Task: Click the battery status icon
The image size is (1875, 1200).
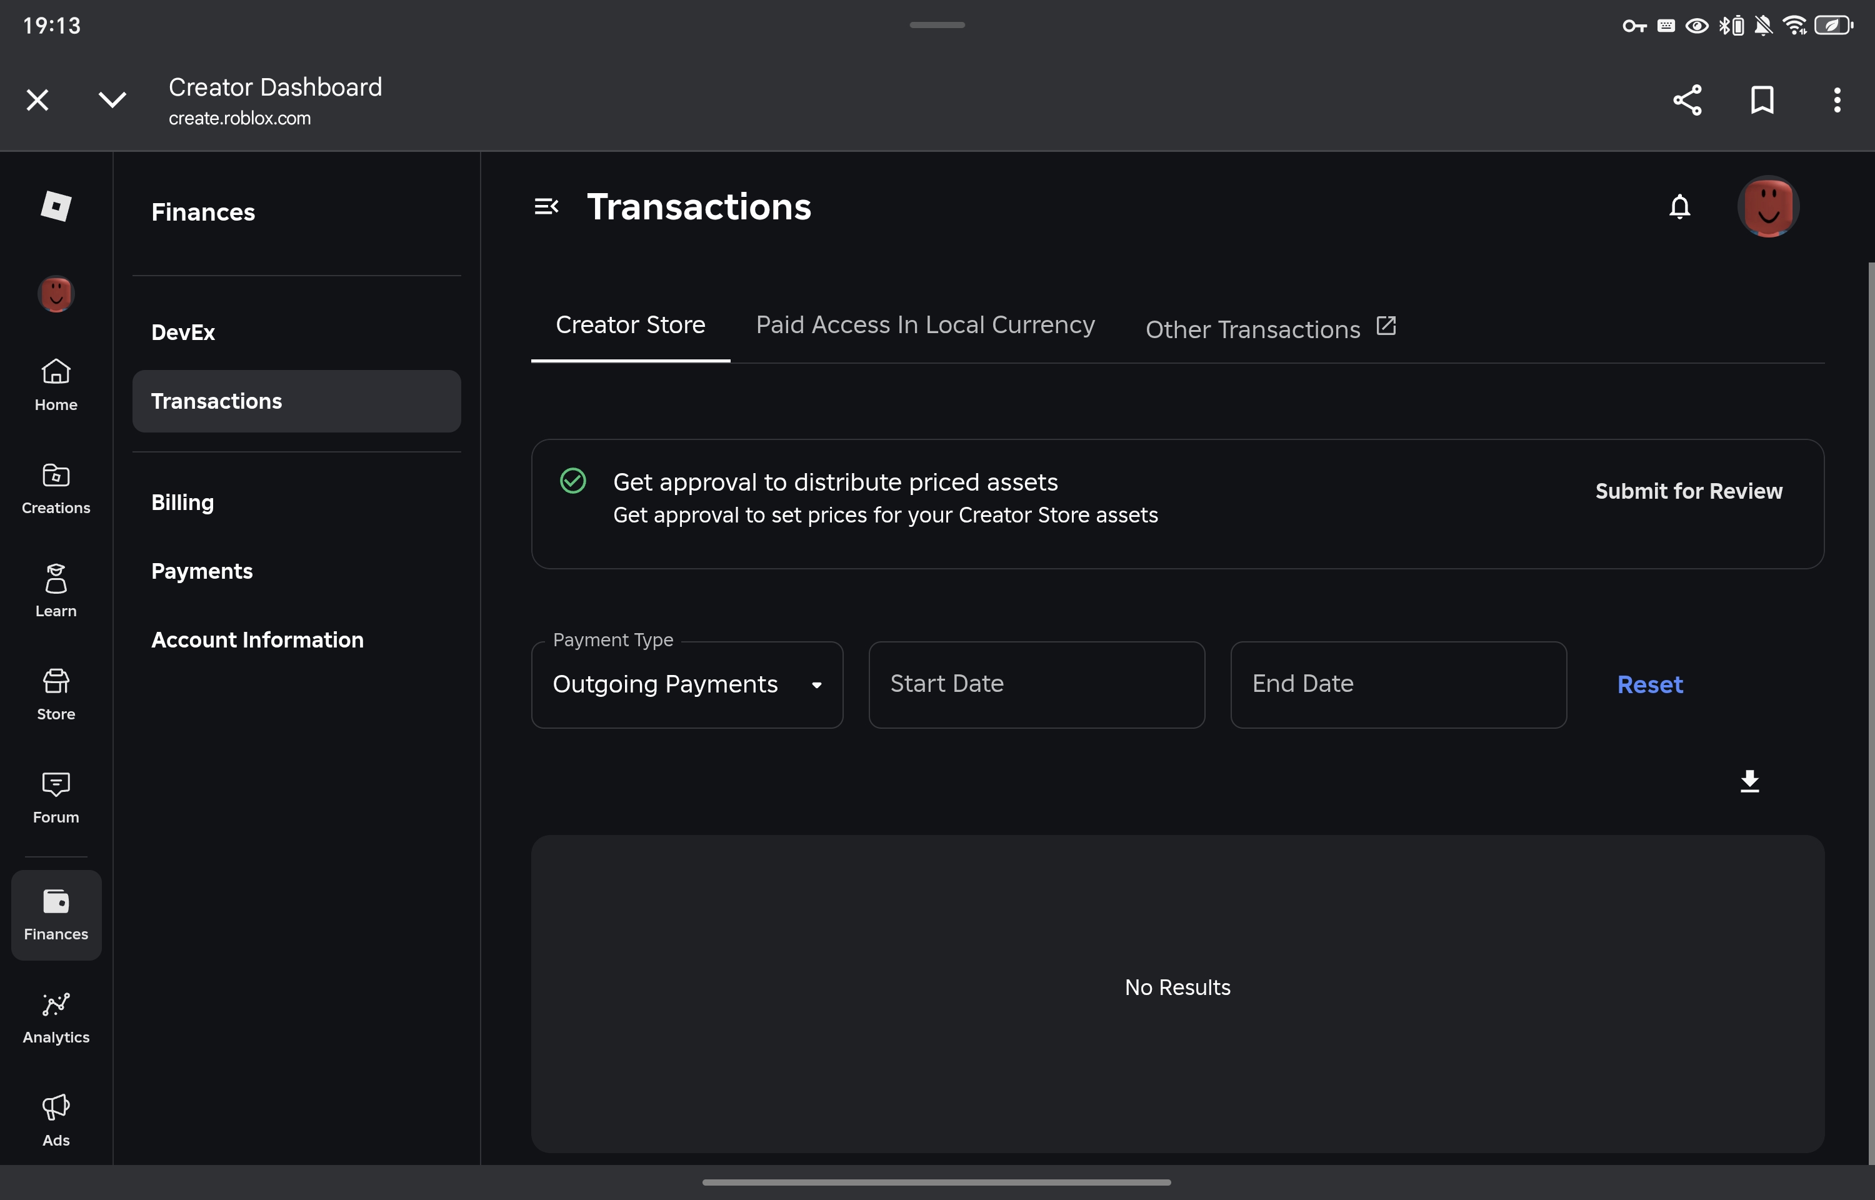Action: click(1833, 26)
